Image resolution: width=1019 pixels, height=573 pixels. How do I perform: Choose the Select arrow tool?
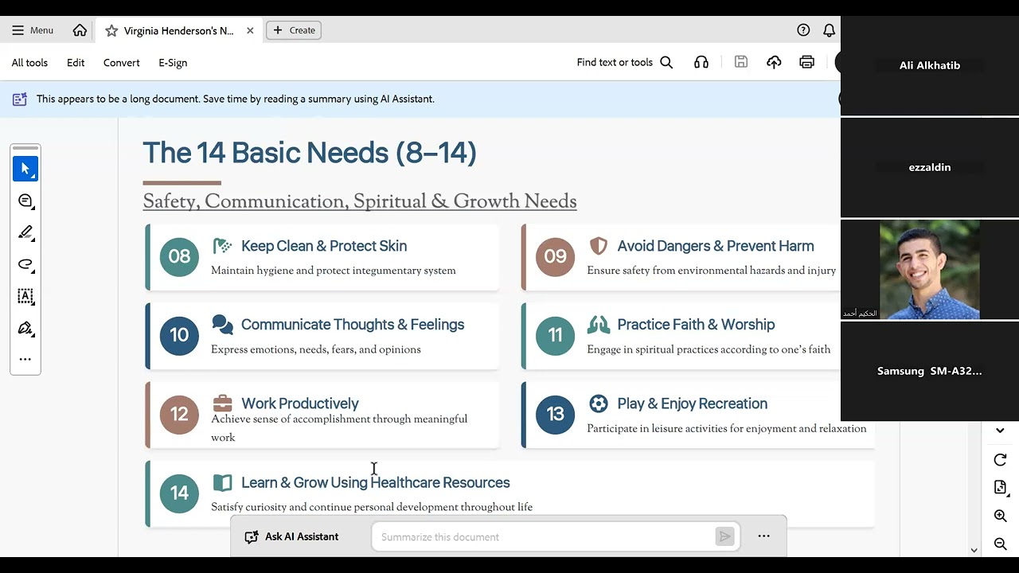point(25,169)
